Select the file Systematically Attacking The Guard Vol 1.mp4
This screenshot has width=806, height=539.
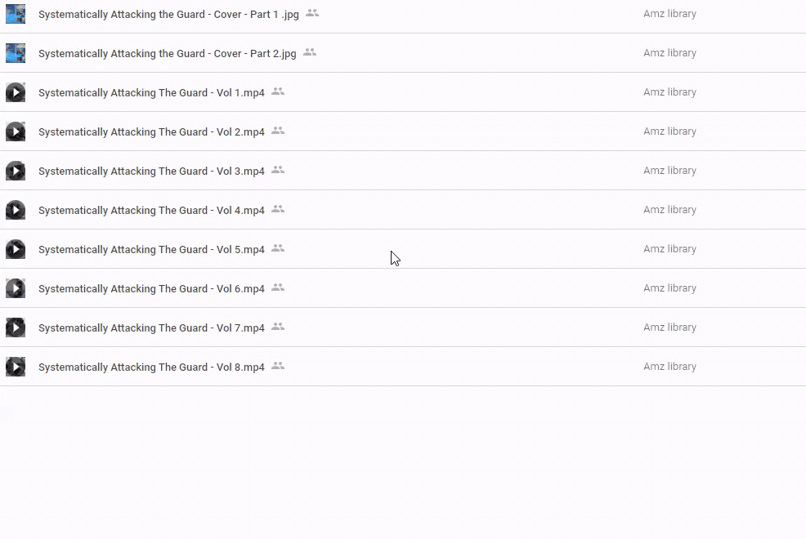[x=151, y=93]
